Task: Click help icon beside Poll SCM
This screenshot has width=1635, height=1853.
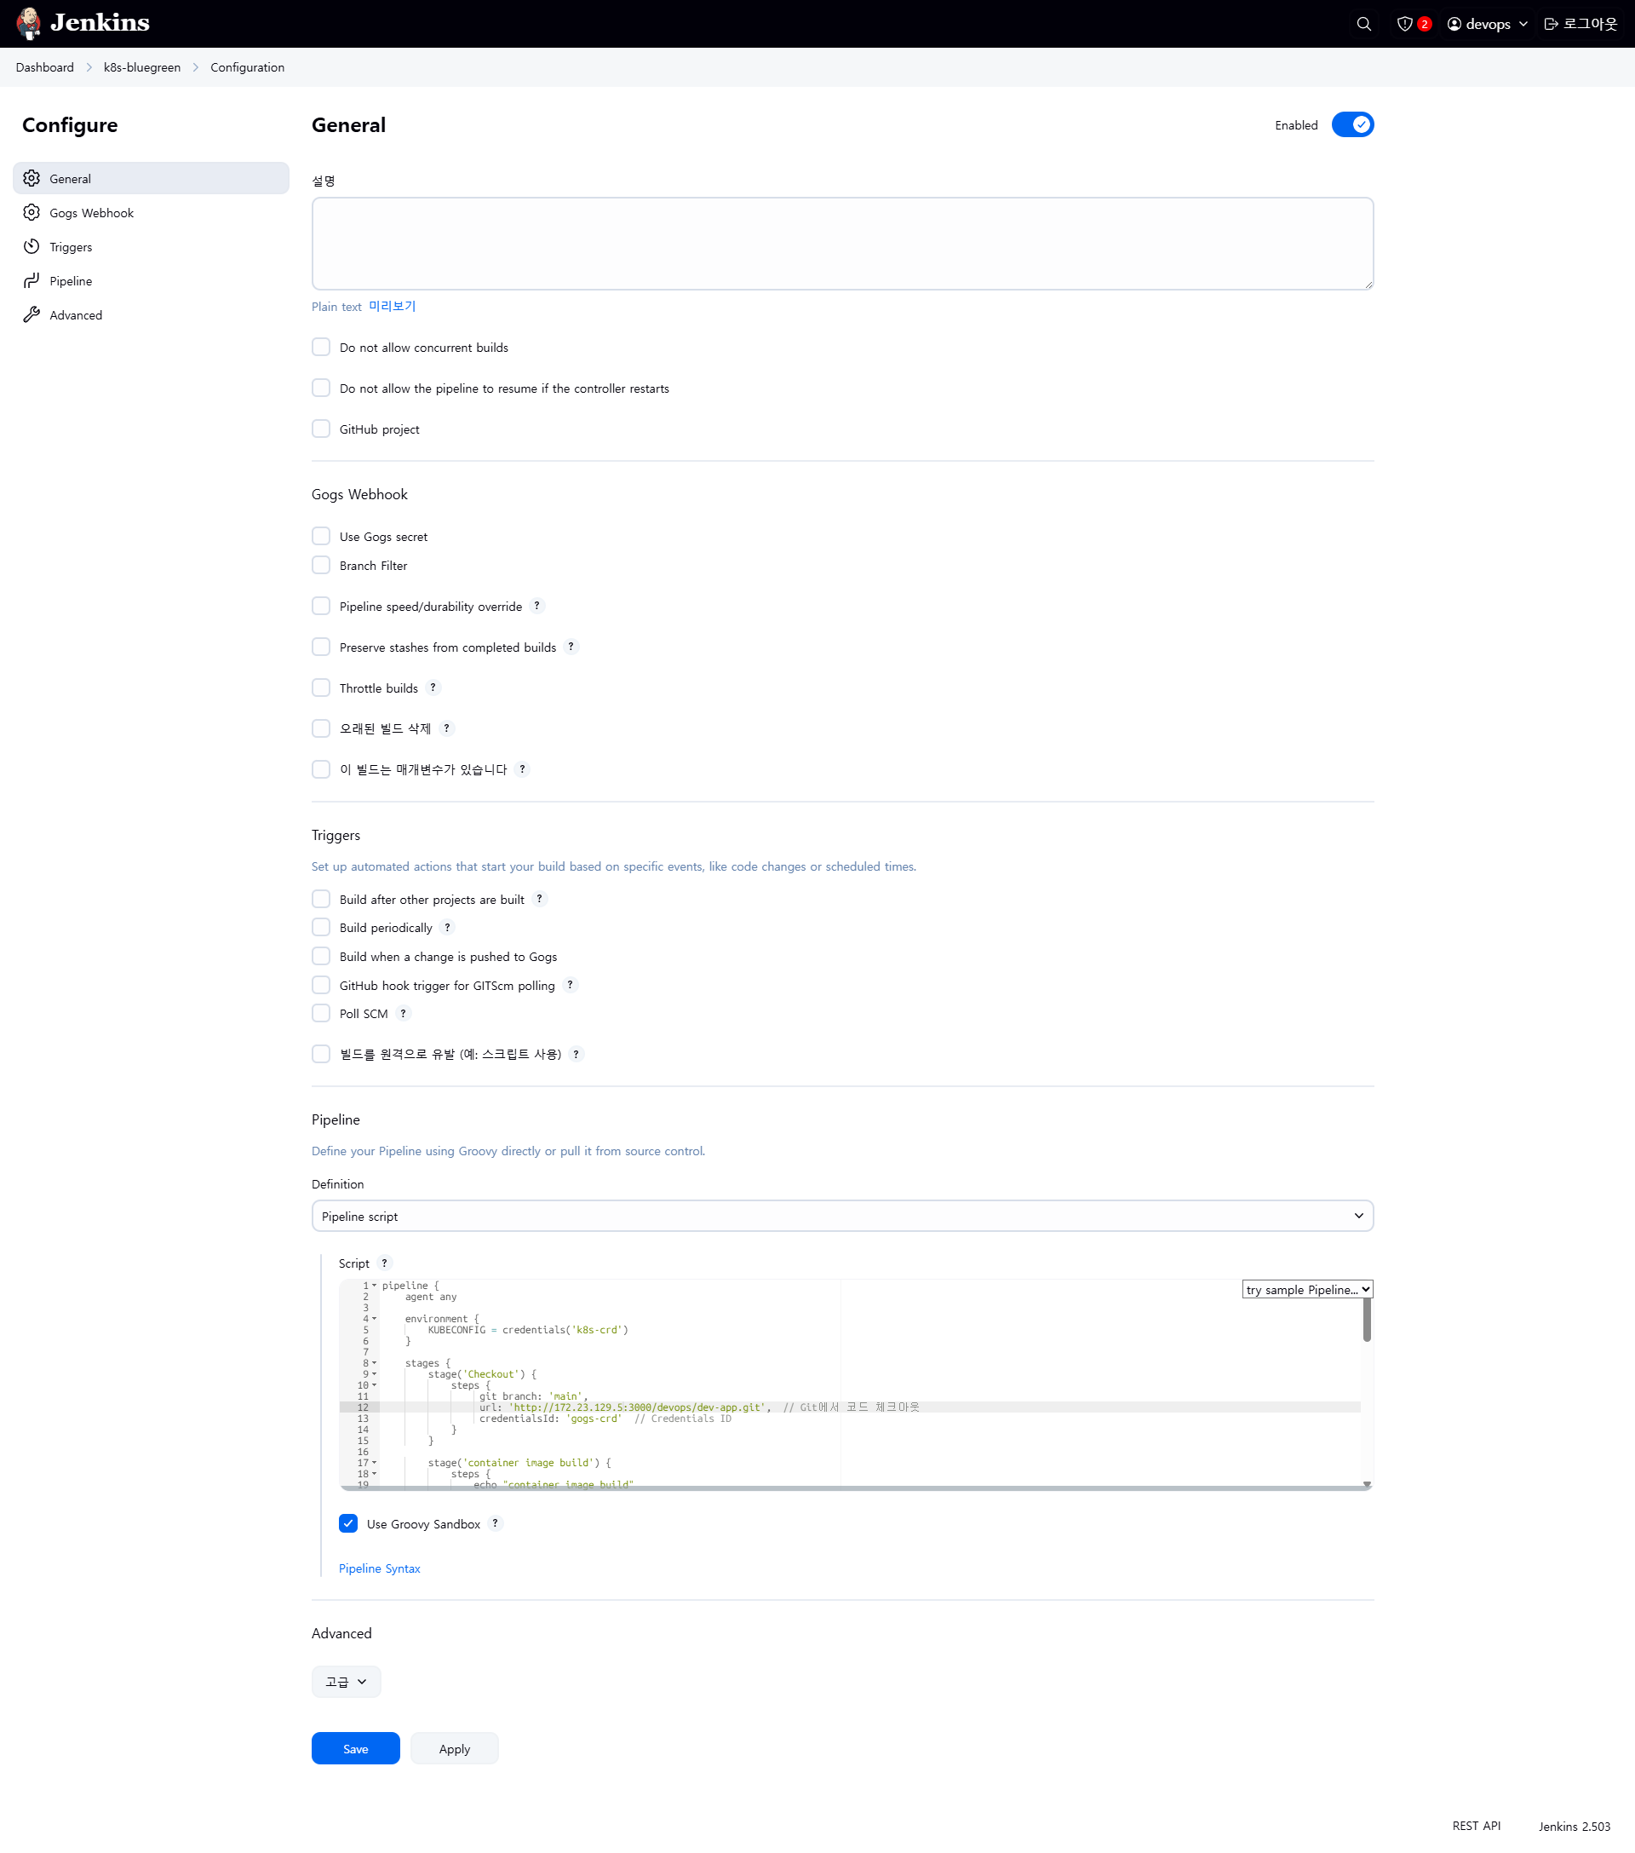Action: click(x=404, y=1013)
